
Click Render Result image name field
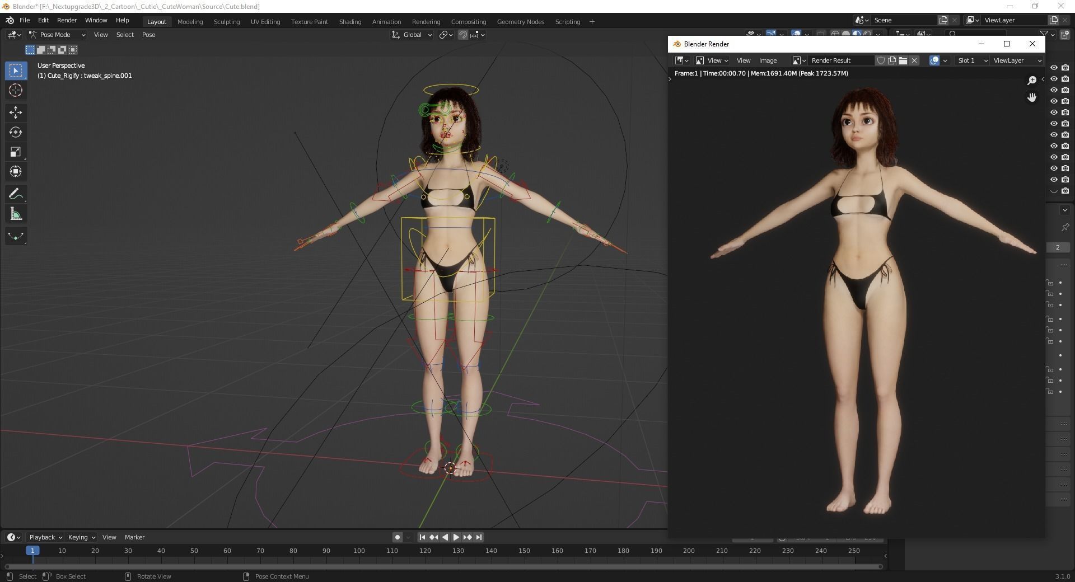click(841, 60)
